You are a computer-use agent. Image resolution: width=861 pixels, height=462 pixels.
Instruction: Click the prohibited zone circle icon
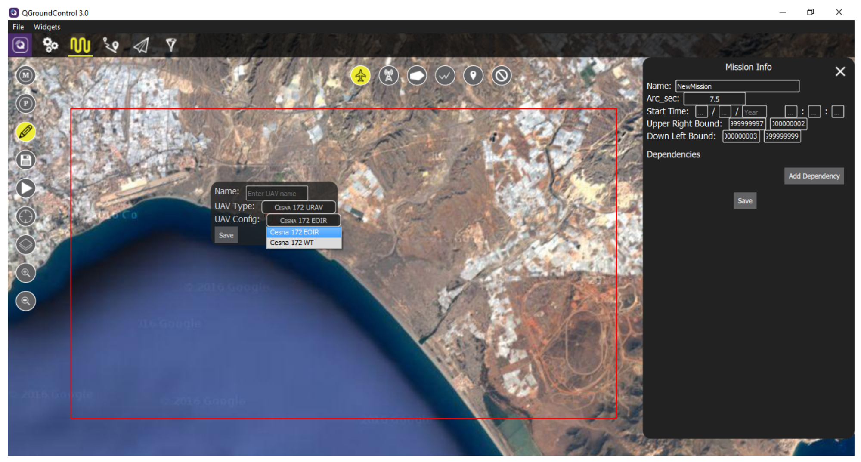(x=501, y=76)
